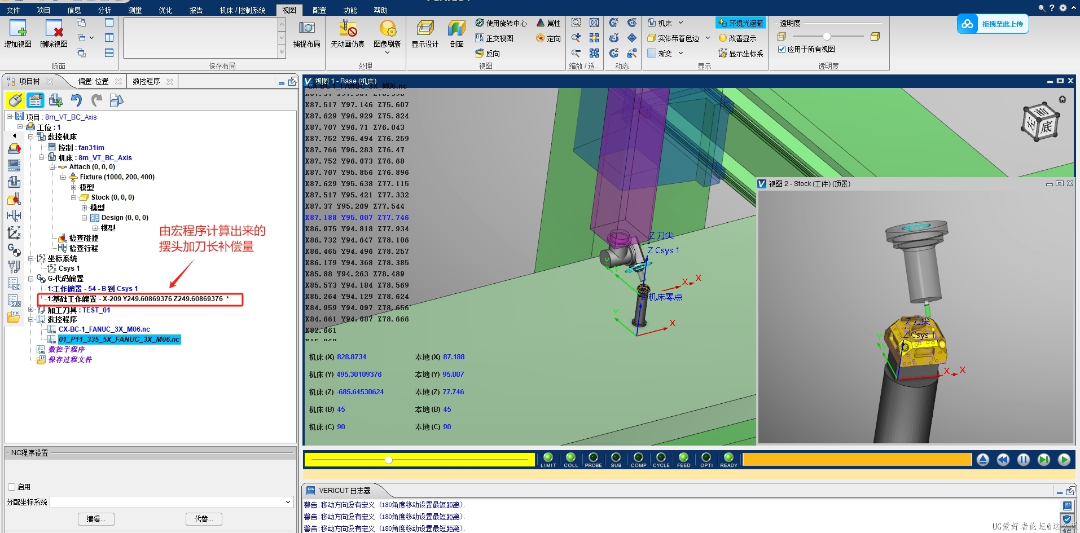The width and height of the screenshot is (1080, 533).
Task: Toggle the 环境光遮蔽 button
Action: coord(740,23)
